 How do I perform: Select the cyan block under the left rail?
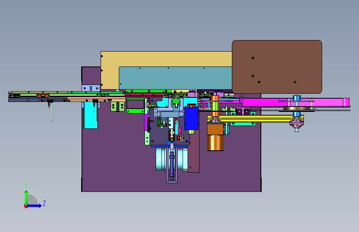[91, 115]
